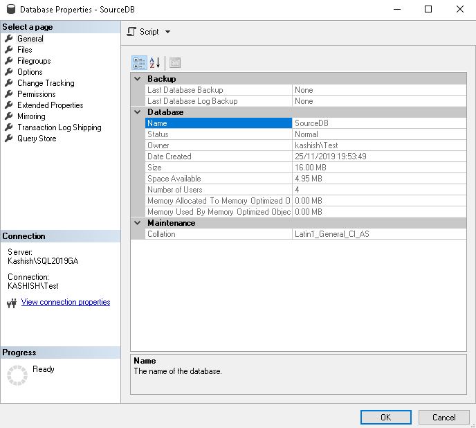Click the connection properties icon
Screen dimensions: 476x428
[12, 303]
